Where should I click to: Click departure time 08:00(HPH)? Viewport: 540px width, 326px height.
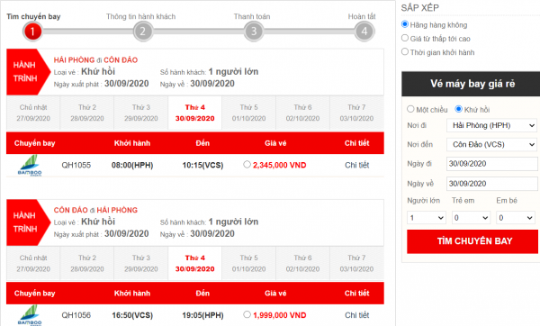point(132,165)
